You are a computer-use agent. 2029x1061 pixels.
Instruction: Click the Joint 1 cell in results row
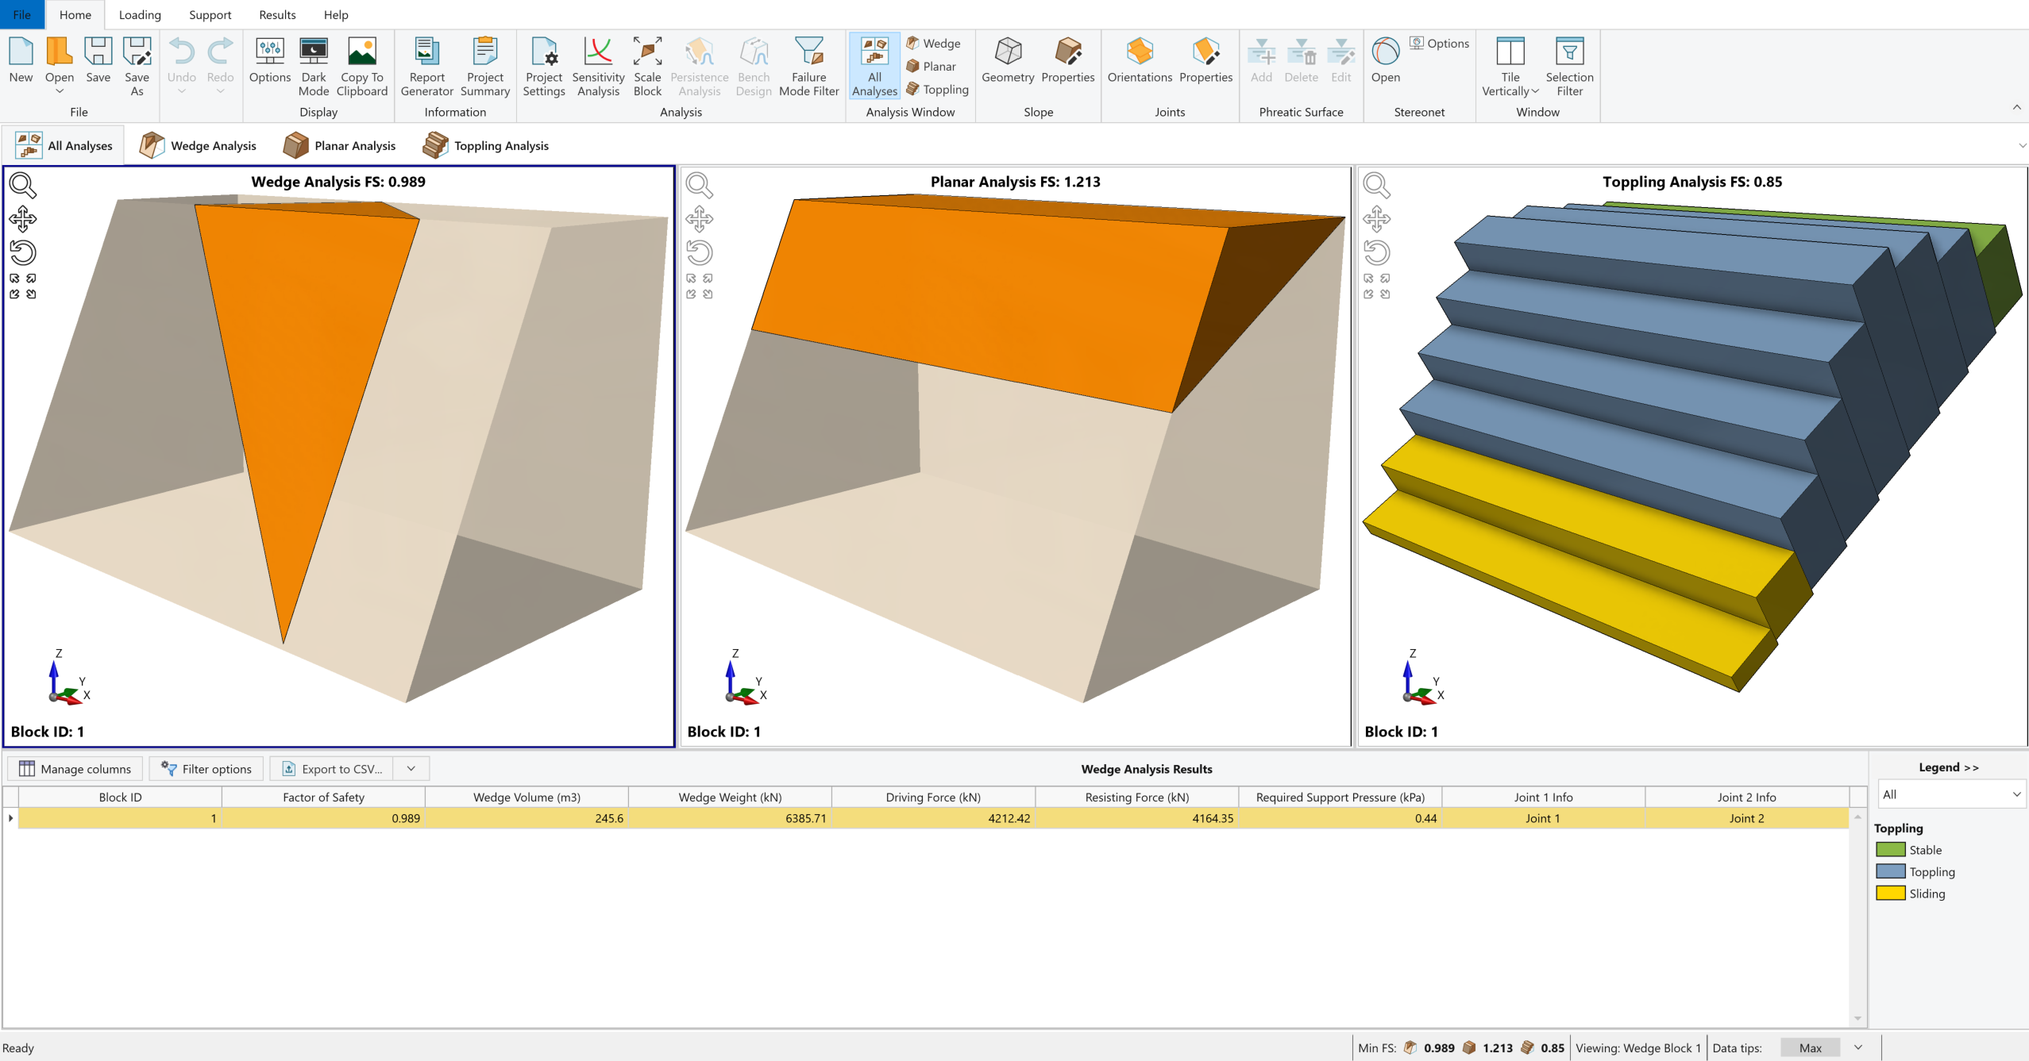[x=1543, y=818]
